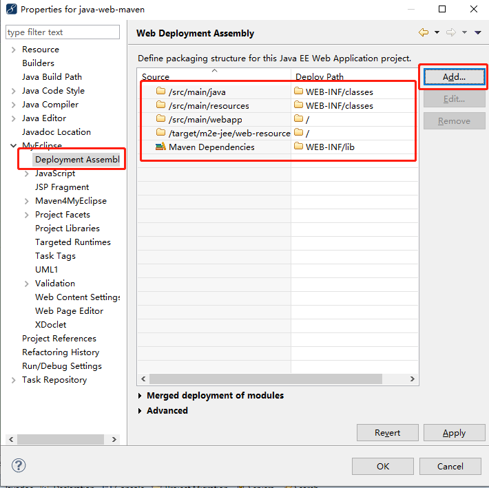489x488 pixels.
Task: Click the back navigation arrow icon
Action: (423, 32)
